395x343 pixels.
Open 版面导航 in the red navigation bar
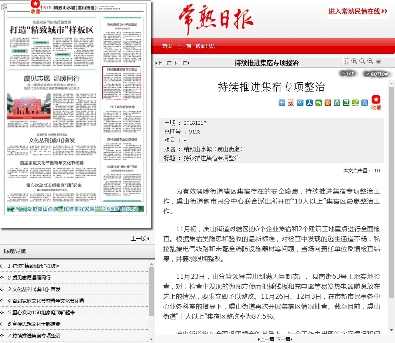click(205, 46)
